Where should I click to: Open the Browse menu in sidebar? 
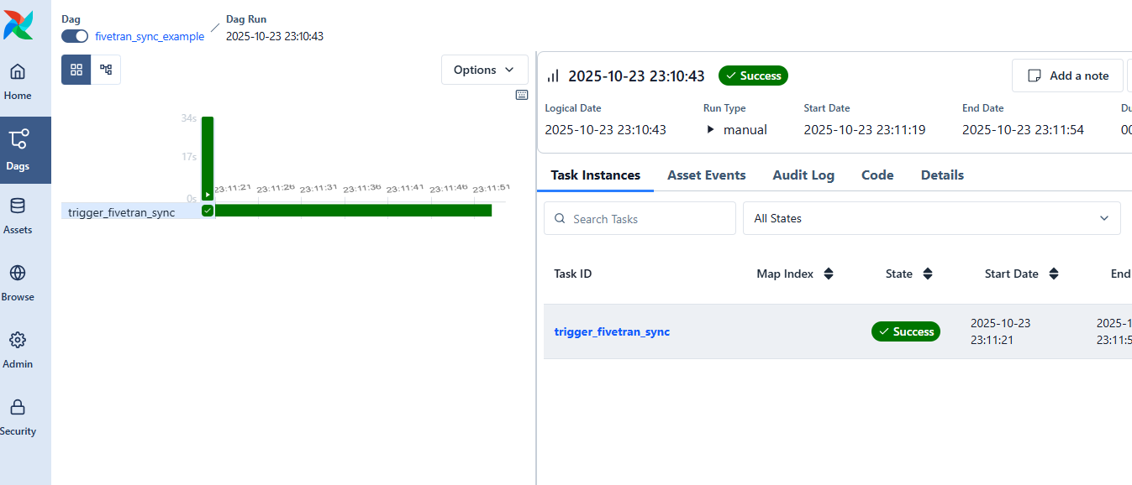pyautogui.click(x=18, y=284)
